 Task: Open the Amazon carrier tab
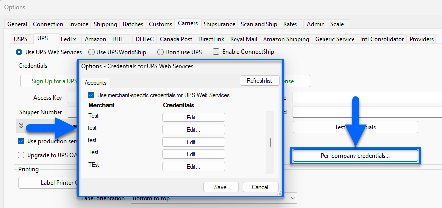click(x=95, y=39)
